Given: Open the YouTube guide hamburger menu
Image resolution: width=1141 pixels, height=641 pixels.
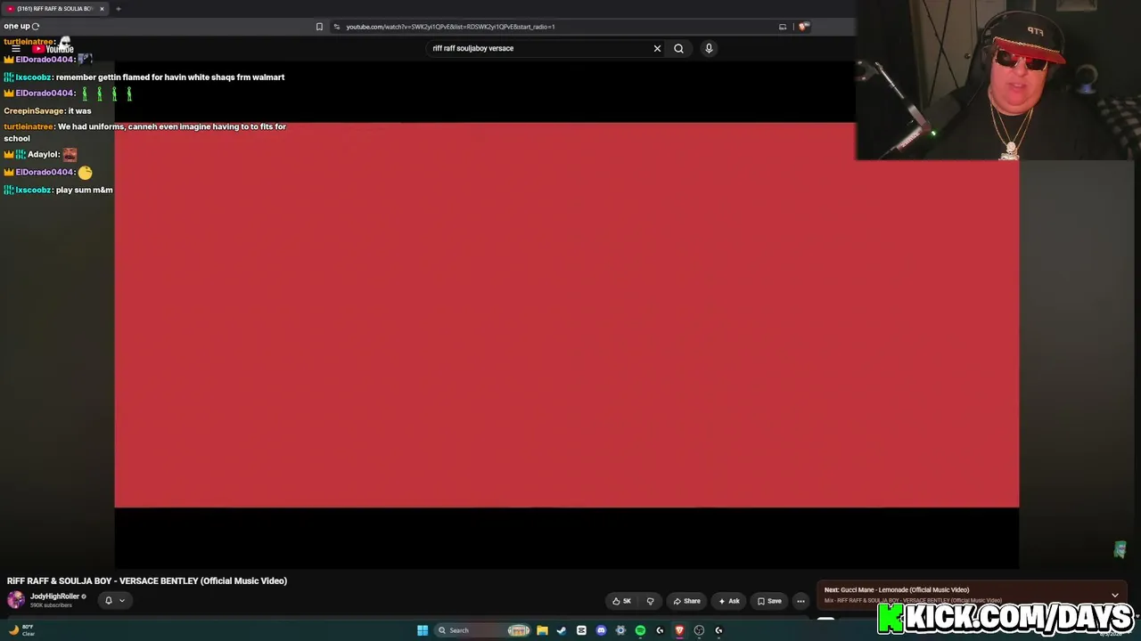Looking at the screenshot, I should pyautogui.click(x=16, y=49).
